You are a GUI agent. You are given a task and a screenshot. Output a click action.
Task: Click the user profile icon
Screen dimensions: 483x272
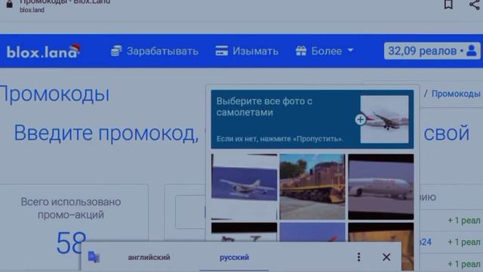(471, 51)
